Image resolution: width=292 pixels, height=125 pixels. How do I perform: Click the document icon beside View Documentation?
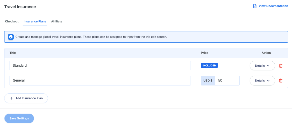[255, 6]
